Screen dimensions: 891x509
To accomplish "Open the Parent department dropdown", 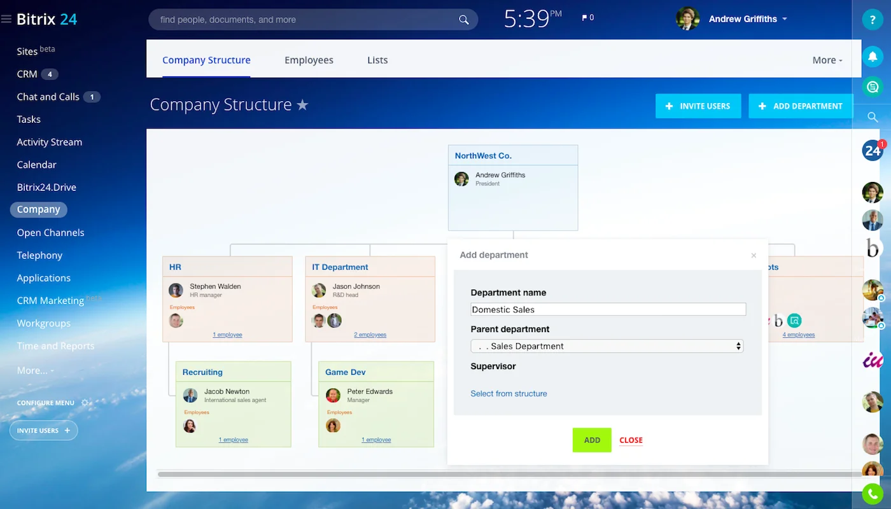I will pyautogui.click(x=607, y=346).
